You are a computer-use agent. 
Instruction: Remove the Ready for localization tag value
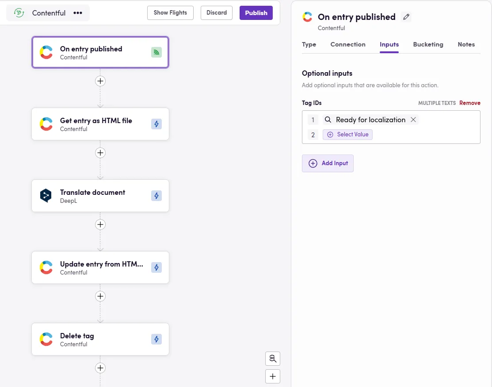coord(413,120)
